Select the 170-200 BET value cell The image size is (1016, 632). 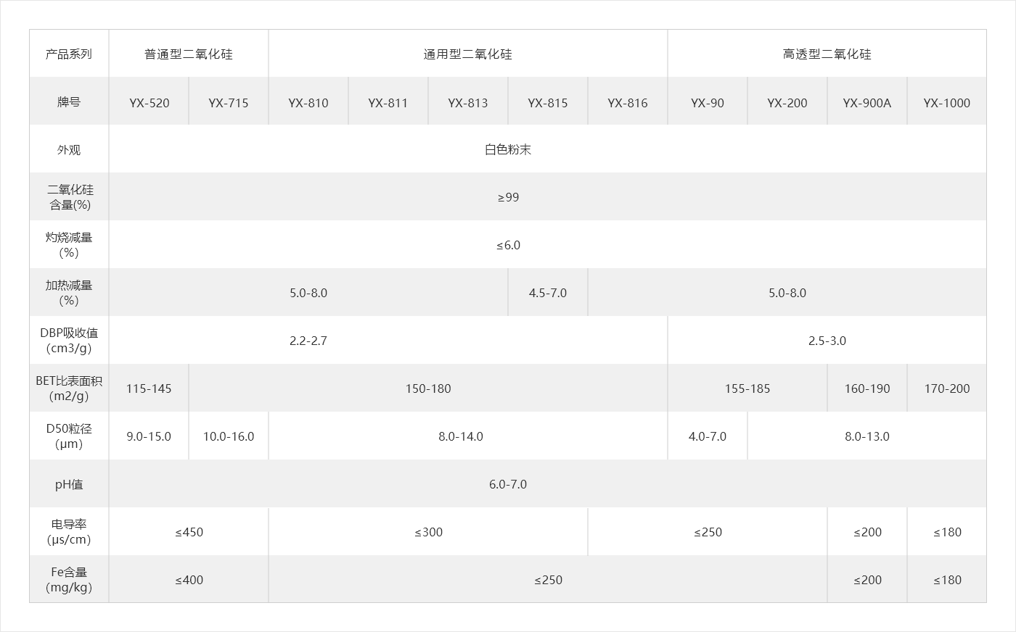point(947,388)
